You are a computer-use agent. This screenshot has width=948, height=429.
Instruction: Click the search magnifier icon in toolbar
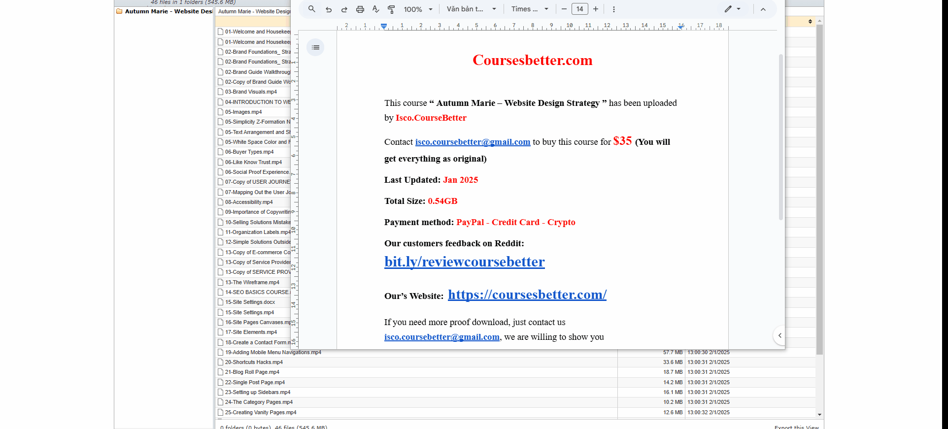click(x=311, y=9)
